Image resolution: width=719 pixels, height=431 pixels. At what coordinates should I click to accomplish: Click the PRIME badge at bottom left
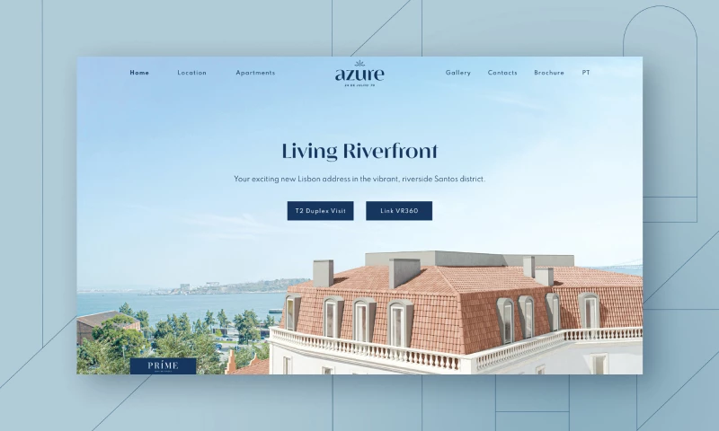point(163,365)
